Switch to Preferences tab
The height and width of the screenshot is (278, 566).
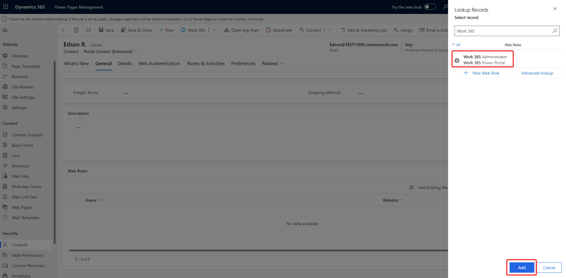(x=243, y=64)
